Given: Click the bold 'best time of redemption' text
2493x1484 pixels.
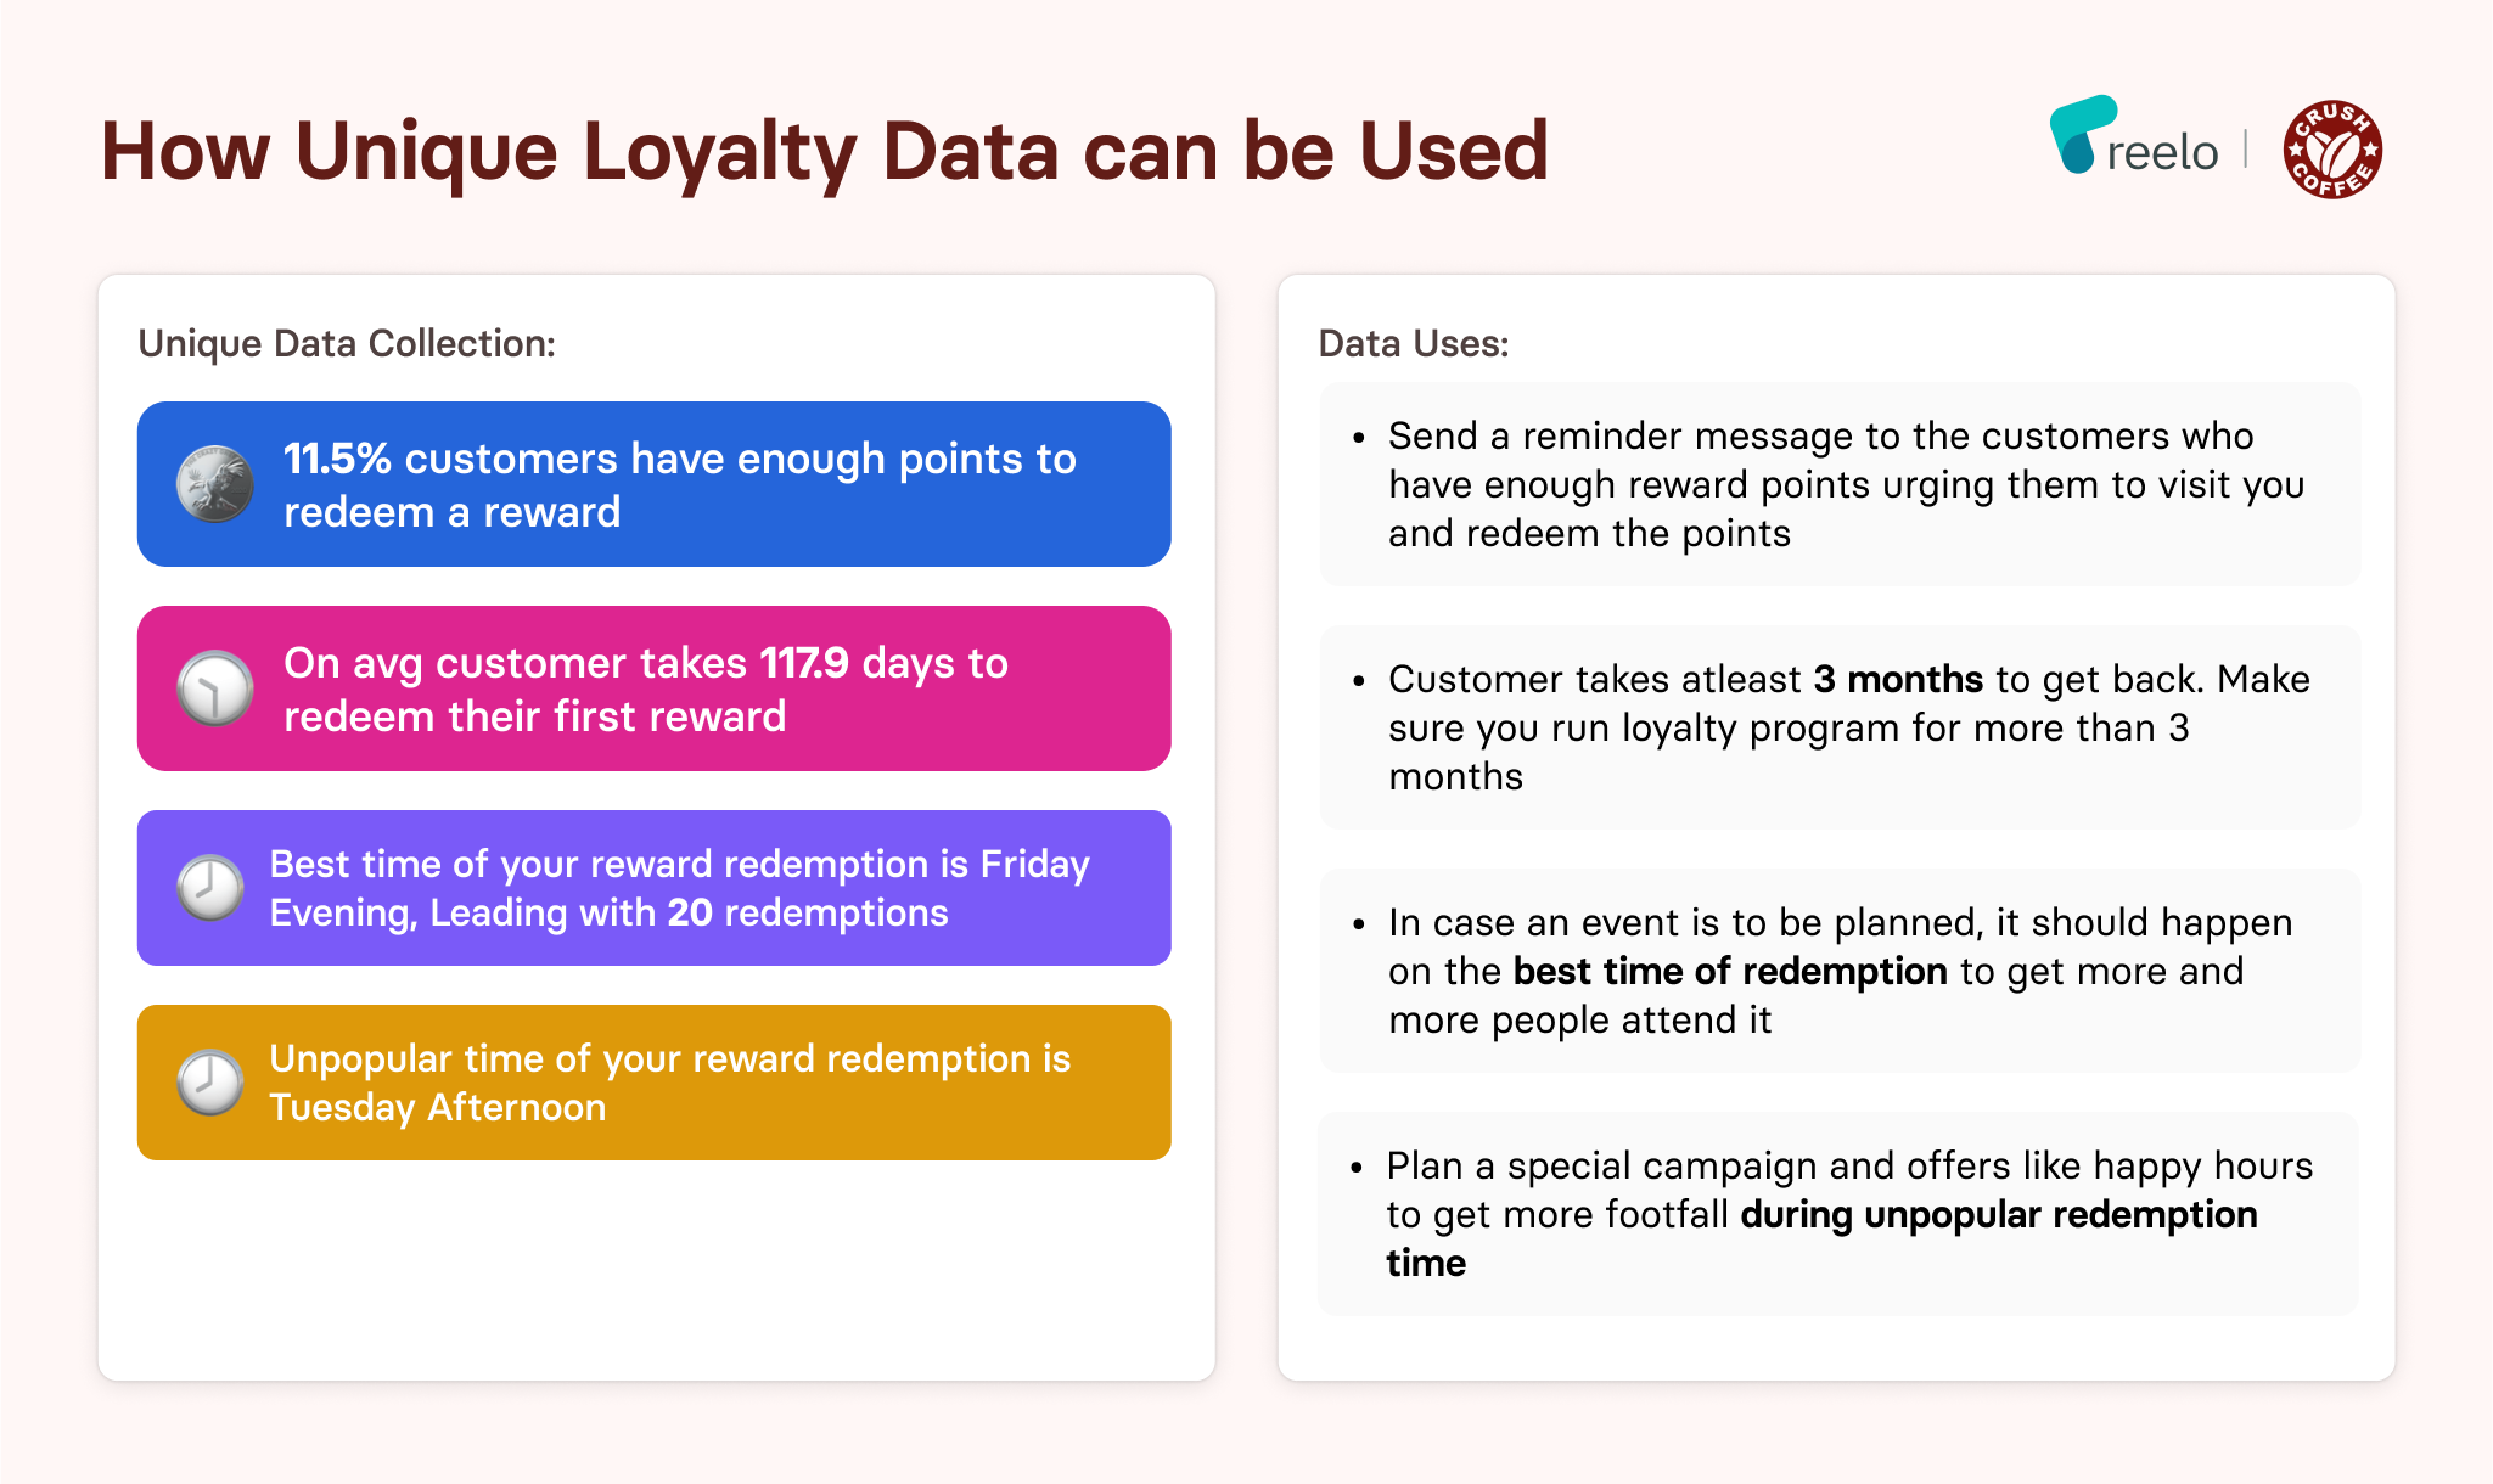Looking at the screenshot, I should [x=1730, y=971].
